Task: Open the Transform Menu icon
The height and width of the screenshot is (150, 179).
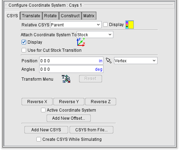Action: coord(66,79)
